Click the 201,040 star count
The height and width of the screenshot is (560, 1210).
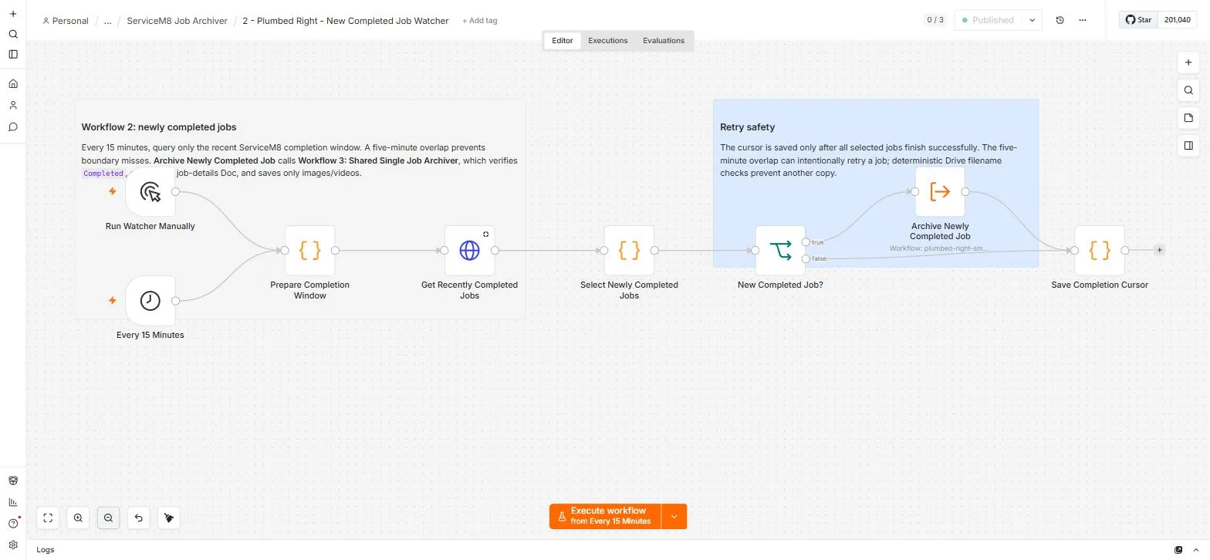click(1177, 20)
